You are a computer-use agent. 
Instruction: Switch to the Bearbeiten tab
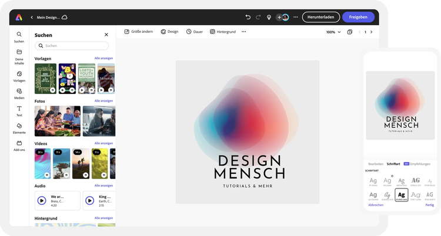[376, 164]
